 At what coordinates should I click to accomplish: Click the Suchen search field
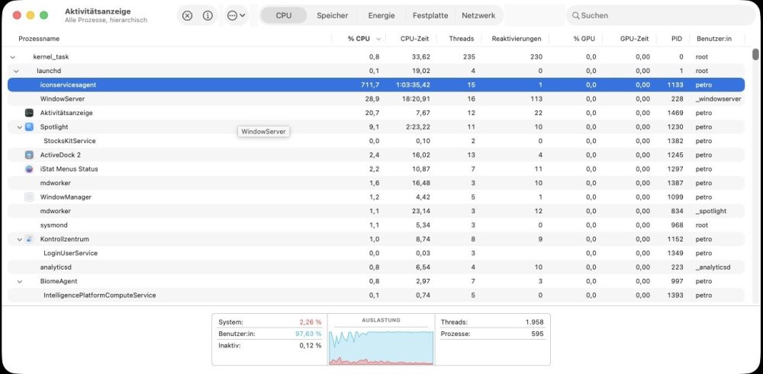(660, 15)
